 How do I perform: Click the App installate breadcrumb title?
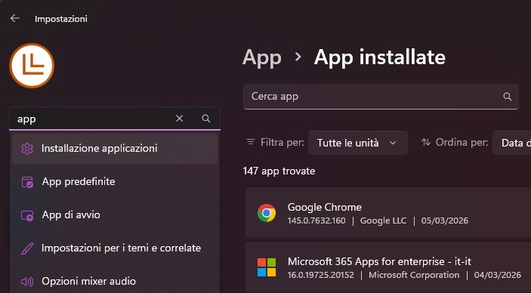point(380,57)
